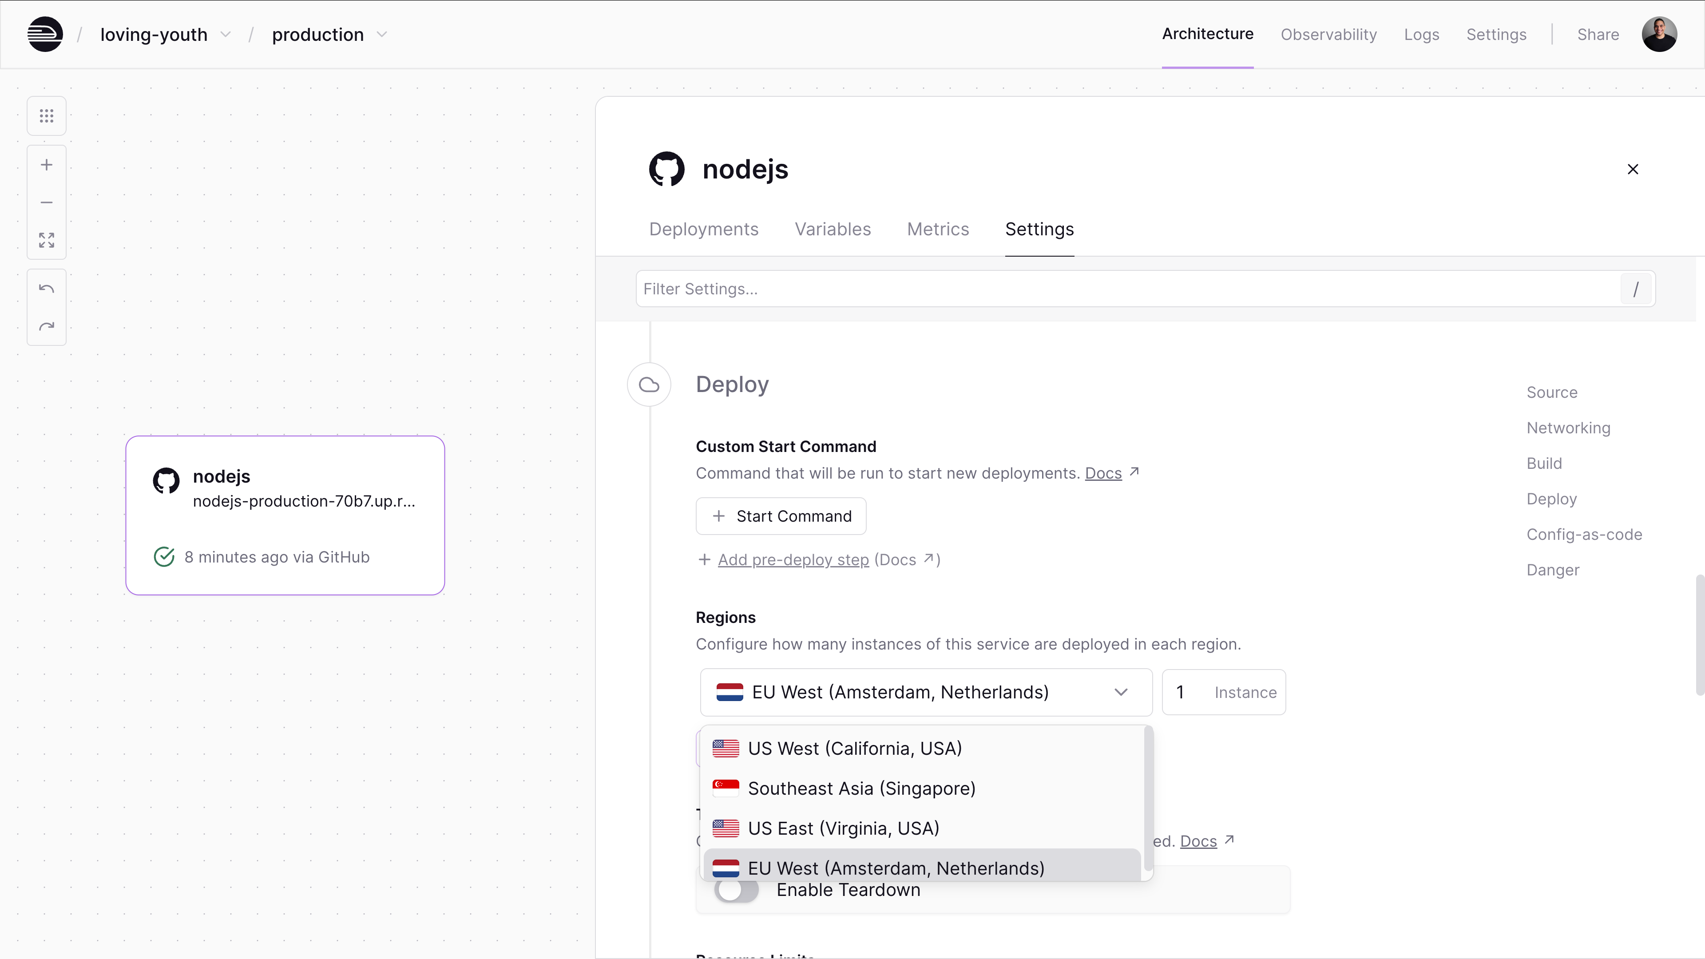Viewport: 1705px width, 959px height.
Task: Click the green deployment success check icon
Action: coord(164,557)
